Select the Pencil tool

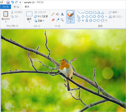pos(53,14)
